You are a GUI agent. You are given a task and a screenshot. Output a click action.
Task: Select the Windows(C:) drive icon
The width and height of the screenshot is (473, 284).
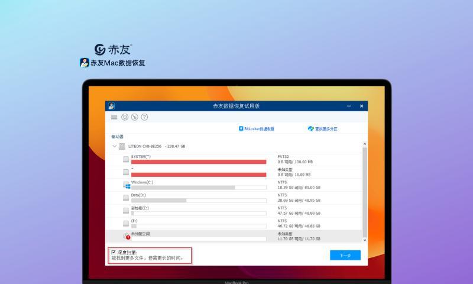tap(127, 185)
